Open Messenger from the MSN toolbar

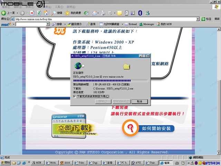pos(147,24)
